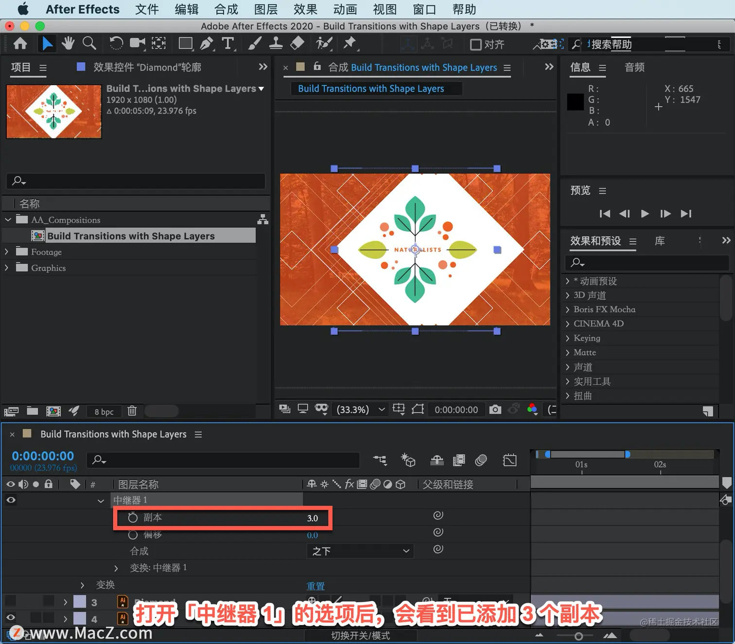Expand the 变换 transform group
This screenshot has width=735, height=644.
82,585
